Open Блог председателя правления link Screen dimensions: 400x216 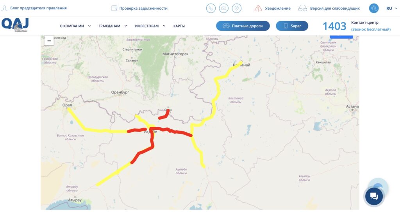point(38,8)
